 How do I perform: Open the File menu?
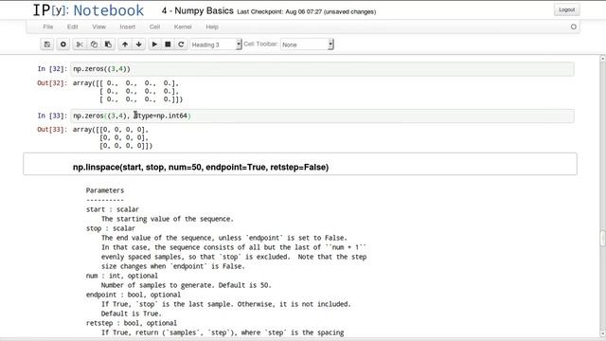click(x=48, y=27)
